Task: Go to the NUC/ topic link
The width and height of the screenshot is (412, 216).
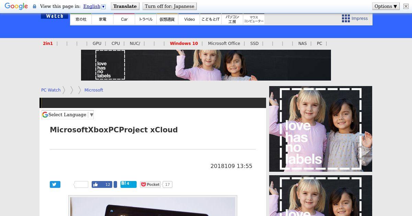Action: click(x=135, y=44)
